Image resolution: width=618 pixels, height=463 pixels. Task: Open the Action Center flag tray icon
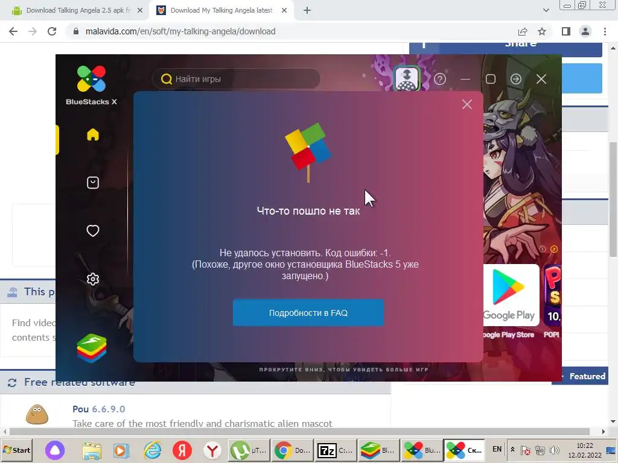point(526,450)
